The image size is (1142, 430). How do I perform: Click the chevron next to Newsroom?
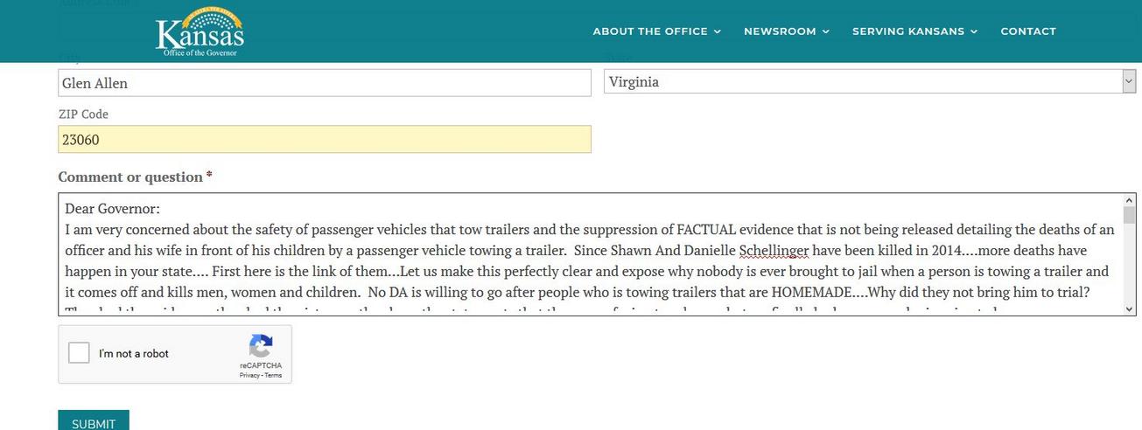pos(825,31)
